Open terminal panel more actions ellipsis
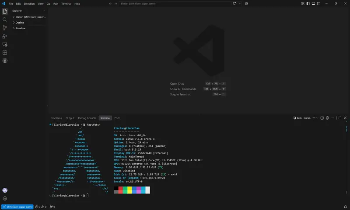The image size is (350, 210). (x=332, y=118)
